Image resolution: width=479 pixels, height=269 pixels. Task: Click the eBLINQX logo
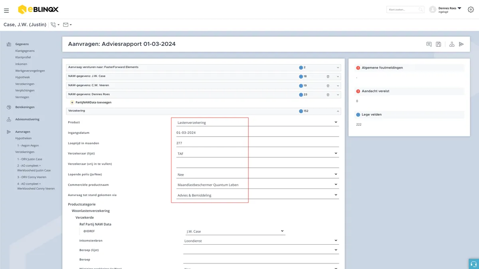click(x=38, y=10)
